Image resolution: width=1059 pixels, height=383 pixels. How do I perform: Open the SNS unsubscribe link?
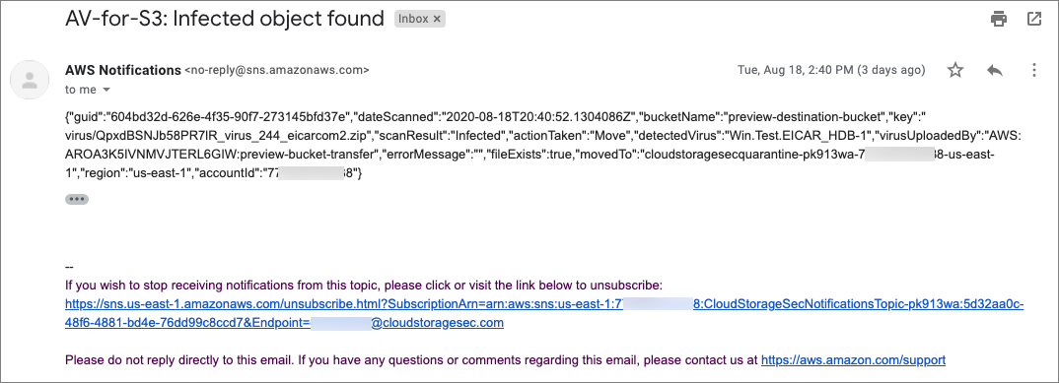(x=544, y=313)
